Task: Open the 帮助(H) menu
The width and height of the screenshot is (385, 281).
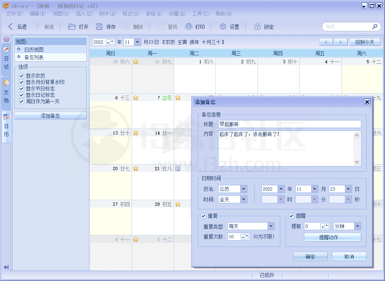Action: tap(224, 14)
